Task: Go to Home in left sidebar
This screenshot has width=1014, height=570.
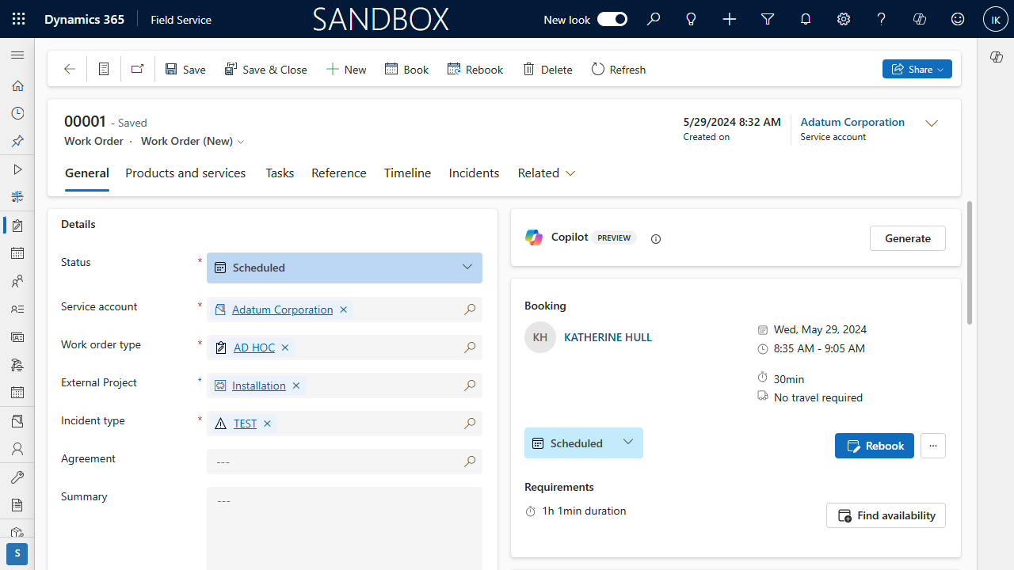Action: pos(17,85)
